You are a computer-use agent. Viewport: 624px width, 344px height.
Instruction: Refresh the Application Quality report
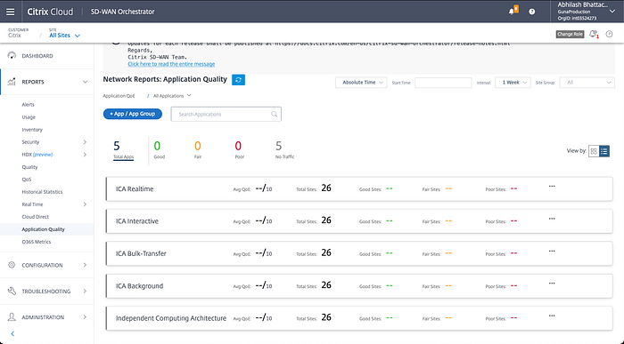(238, 80)
